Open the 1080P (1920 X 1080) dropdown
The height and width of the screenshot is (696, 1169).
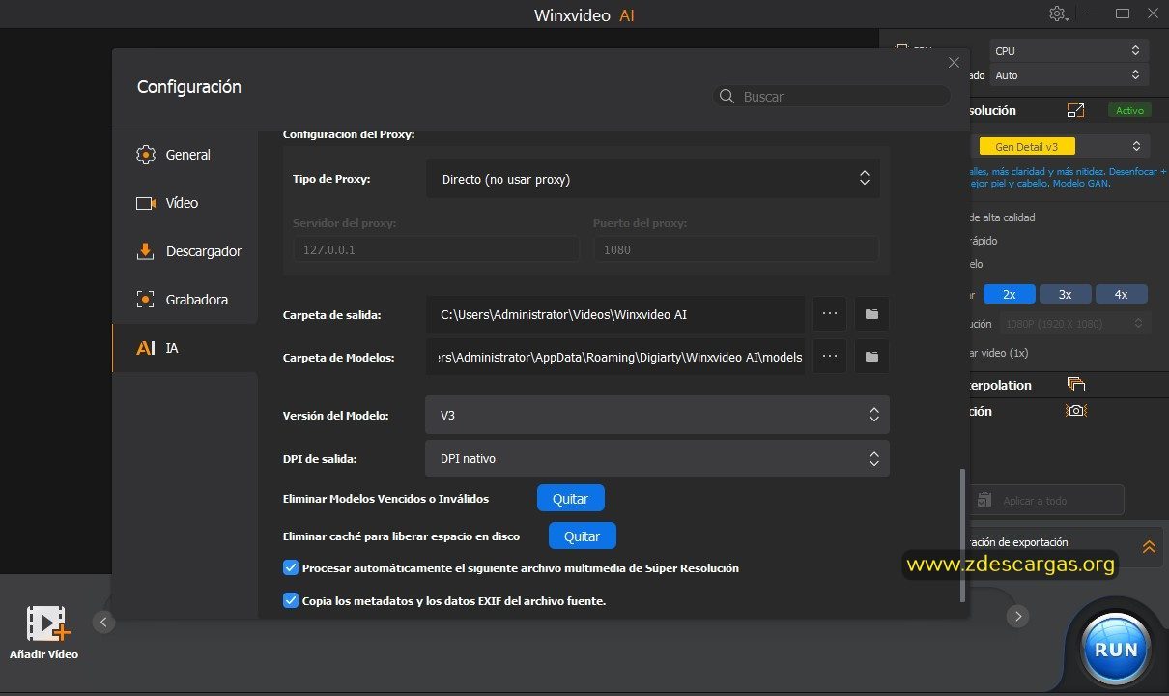(x=1072, y=324)
